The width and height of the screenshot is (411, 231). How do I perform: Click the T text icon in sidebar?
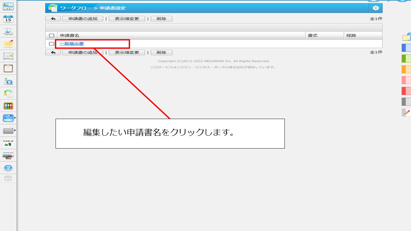tap(8, 178)
